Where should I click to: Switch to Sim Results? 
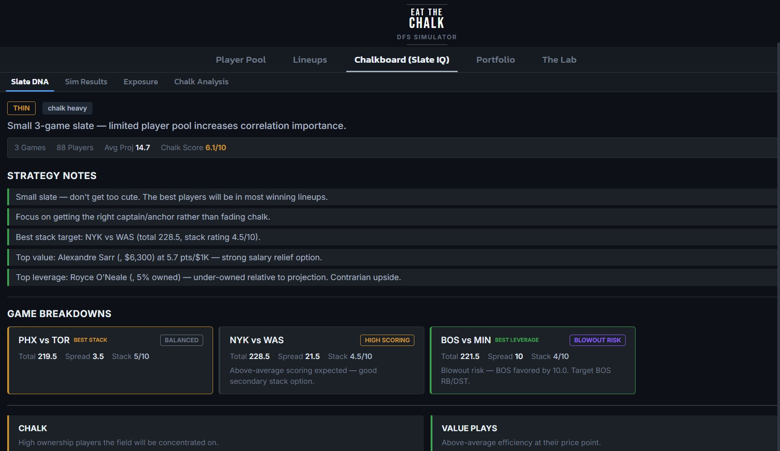pos(86,82)
